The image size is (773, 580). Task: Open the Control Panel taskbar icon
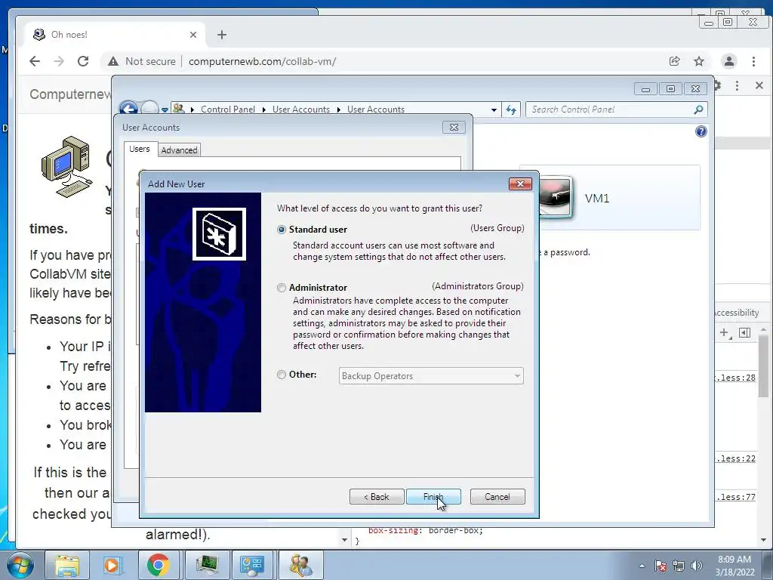click(252, 565)
